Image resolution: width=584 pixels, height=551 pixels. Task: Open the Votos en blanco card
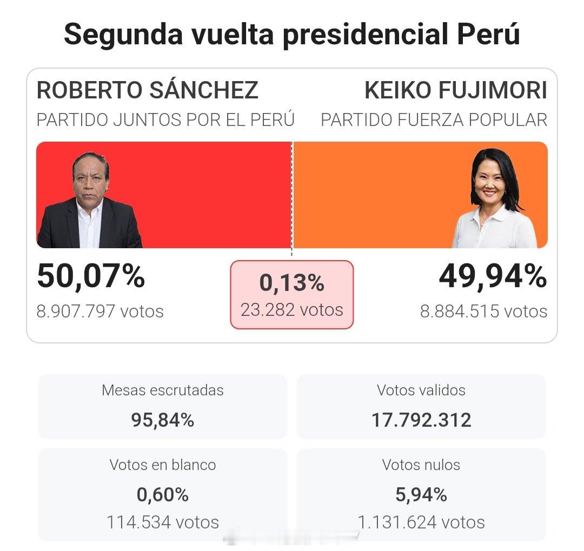163,495
